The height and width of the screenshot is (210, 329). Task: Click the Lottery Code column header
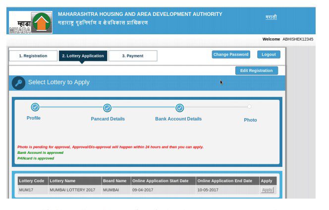click(33, 181)
